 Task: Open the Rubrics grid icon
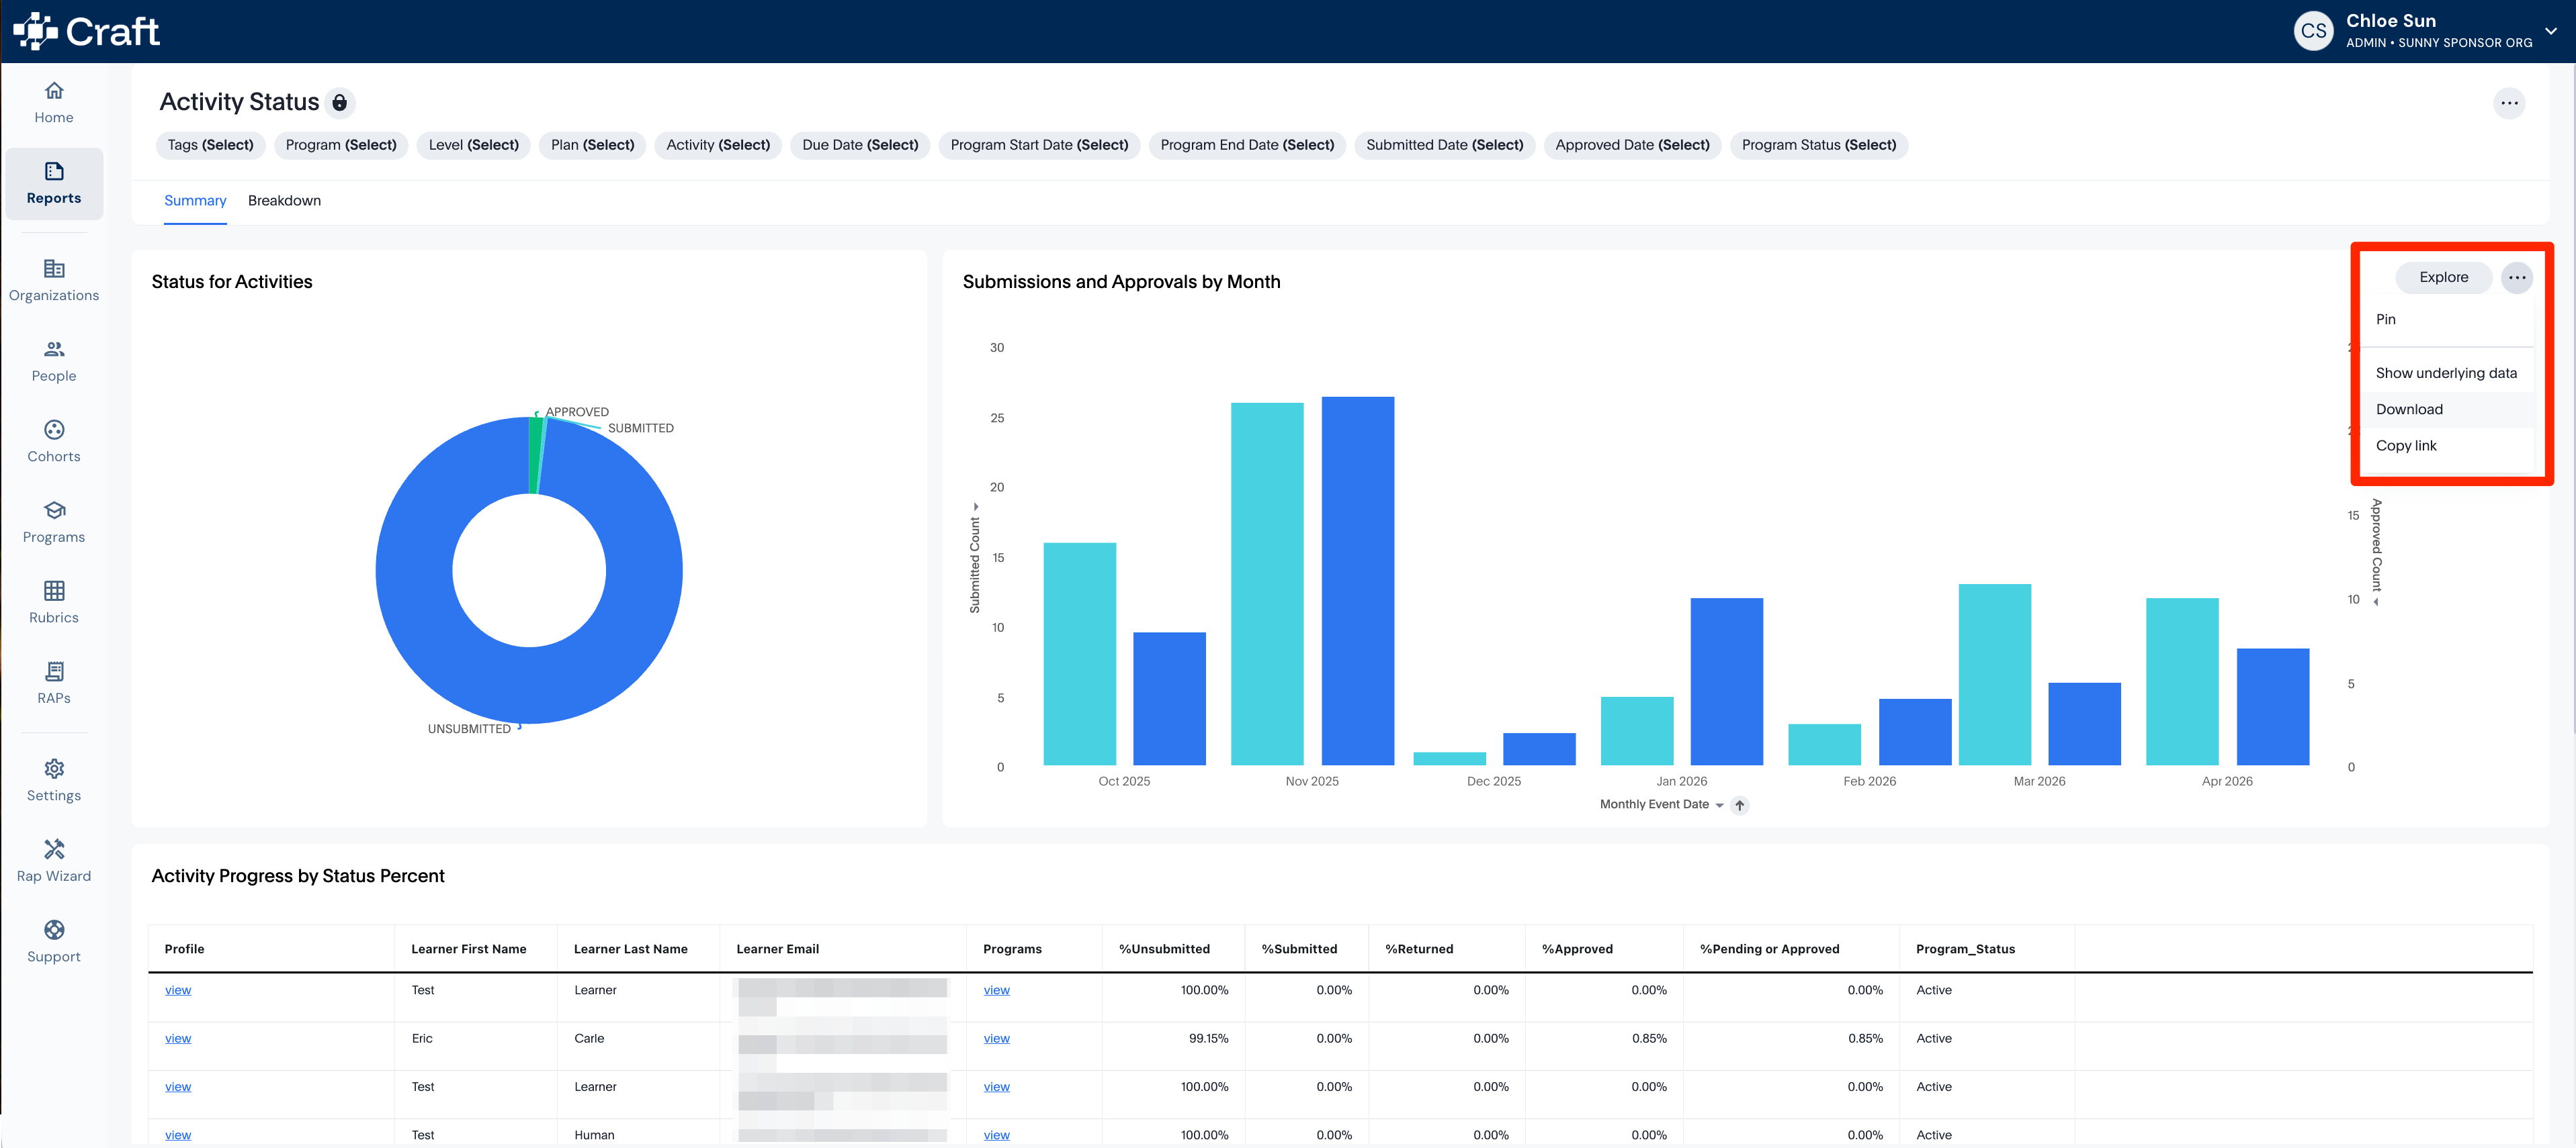[x=54, y=591]
